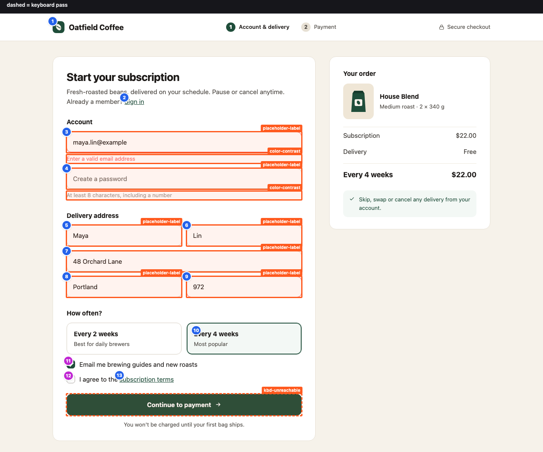Click the 'Your order' heading
Screen dimensions: 543x452
[359, 74]
